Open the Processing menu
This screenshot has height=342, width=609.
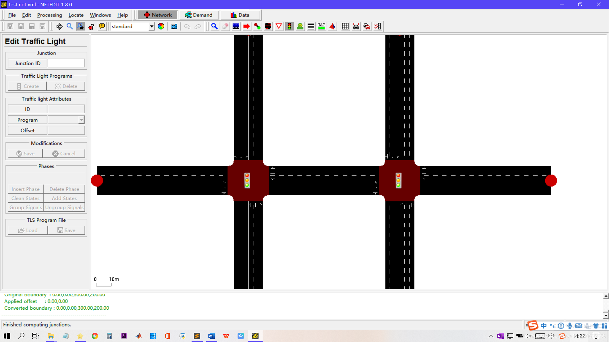tap(49, 15)
